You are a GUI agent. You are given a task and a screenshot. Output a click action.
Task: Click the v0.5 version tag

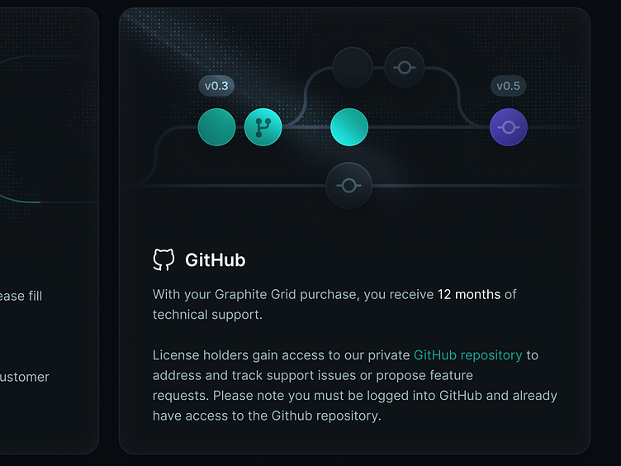pos(509,86)
